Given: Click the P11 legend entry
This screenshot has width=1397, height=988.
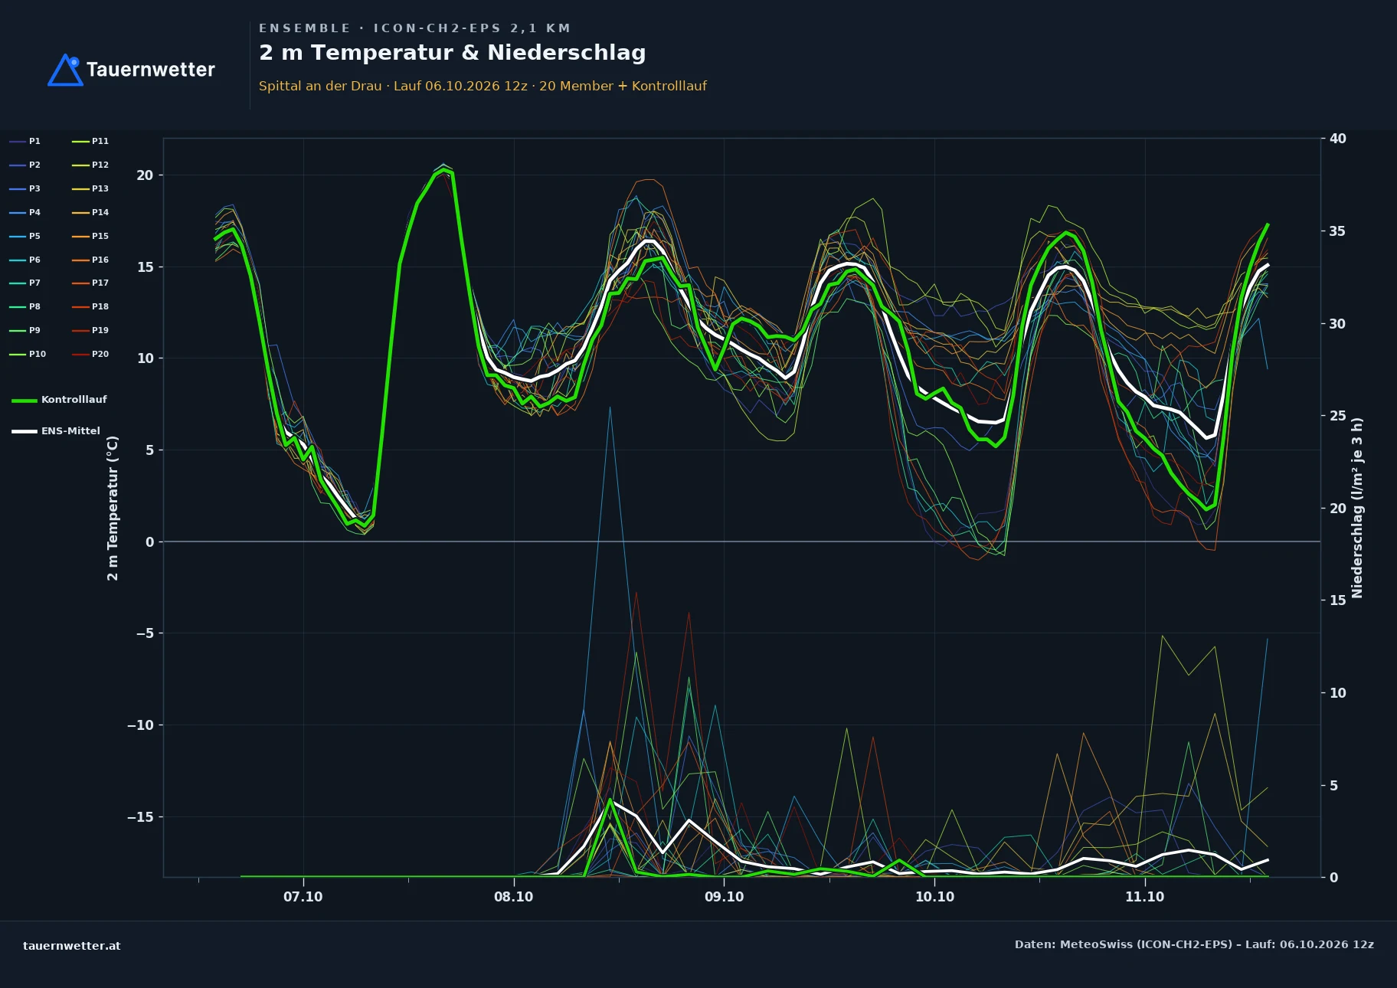Looking at the screenshot, I should point(90,141).
